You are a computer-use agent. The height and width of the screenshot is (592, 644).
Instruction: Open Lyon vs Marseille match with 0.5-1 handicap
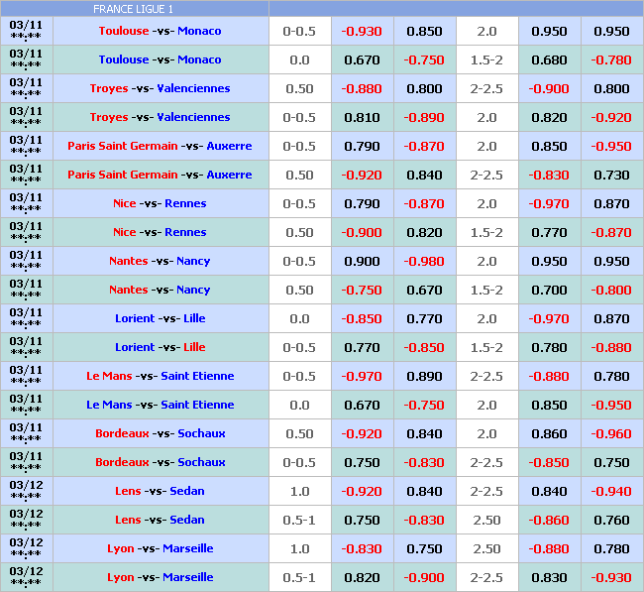(x=160, y=577)
